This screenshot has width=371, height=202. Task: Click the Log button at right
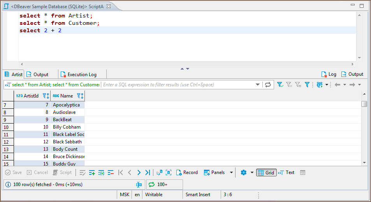coord(329,74)
